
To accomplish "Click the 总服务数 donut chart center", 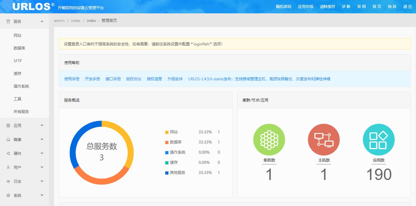I will (102, 152).
